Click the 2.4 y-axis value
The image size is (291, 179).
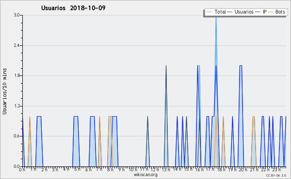tap(16, 45)
